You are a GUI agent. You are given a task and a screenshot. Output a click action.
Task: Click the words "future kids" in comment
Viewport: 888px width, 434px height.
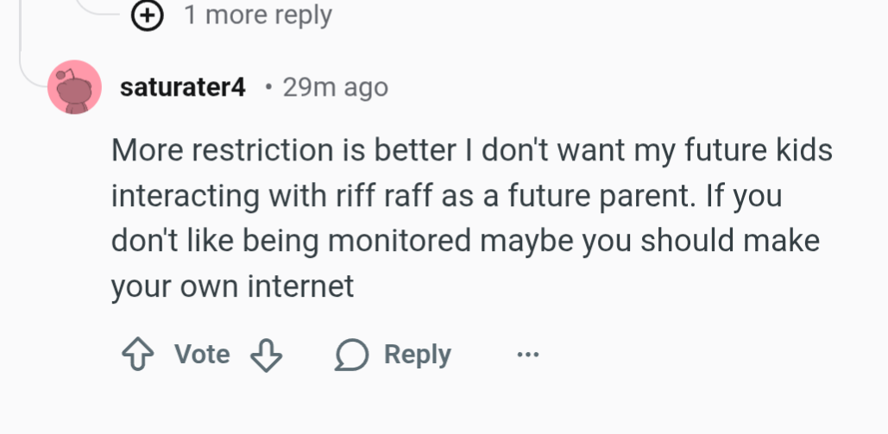click(x=758, y=151)
